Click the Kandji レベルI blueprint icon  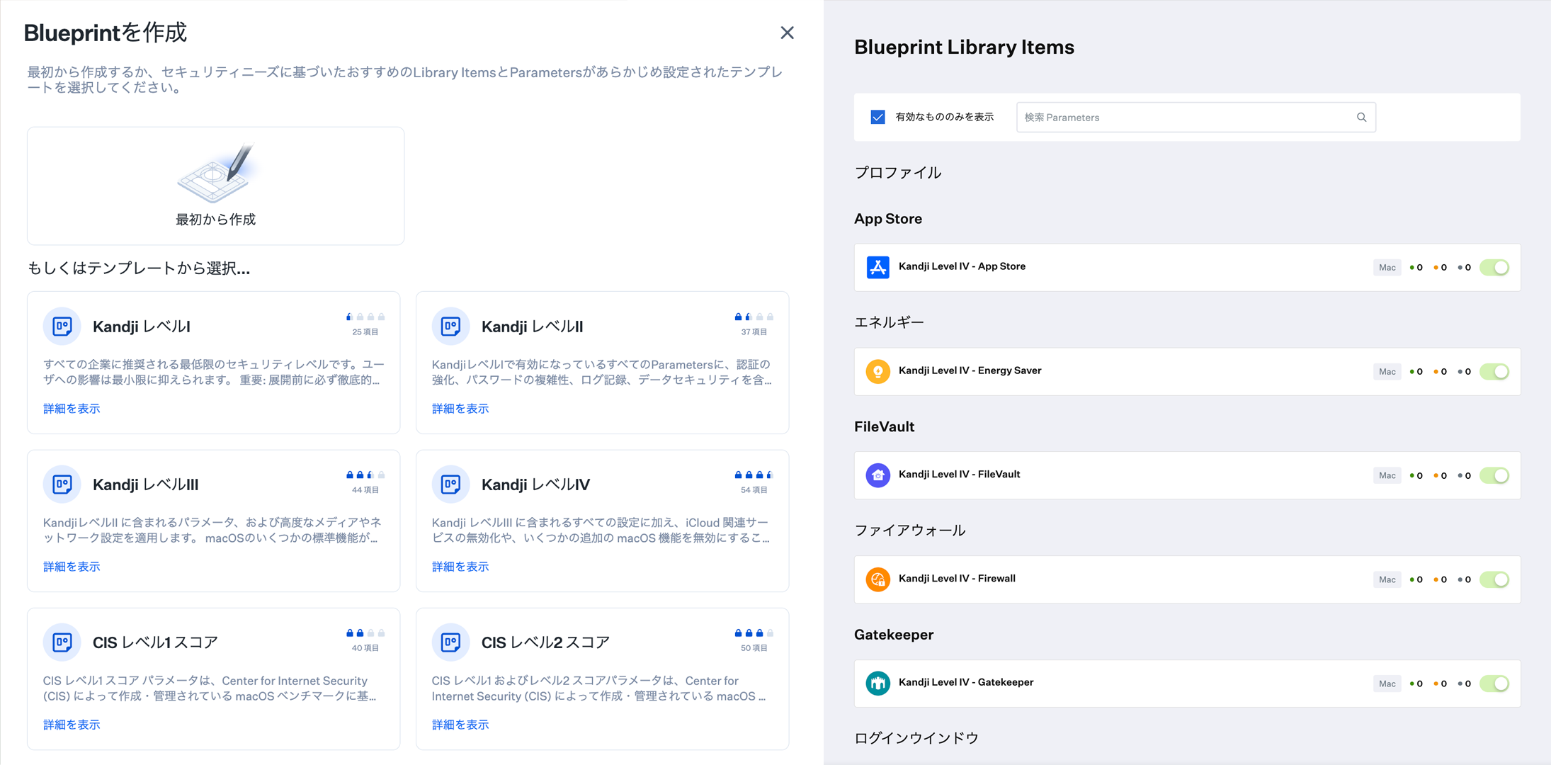click(x=62, y=327)
